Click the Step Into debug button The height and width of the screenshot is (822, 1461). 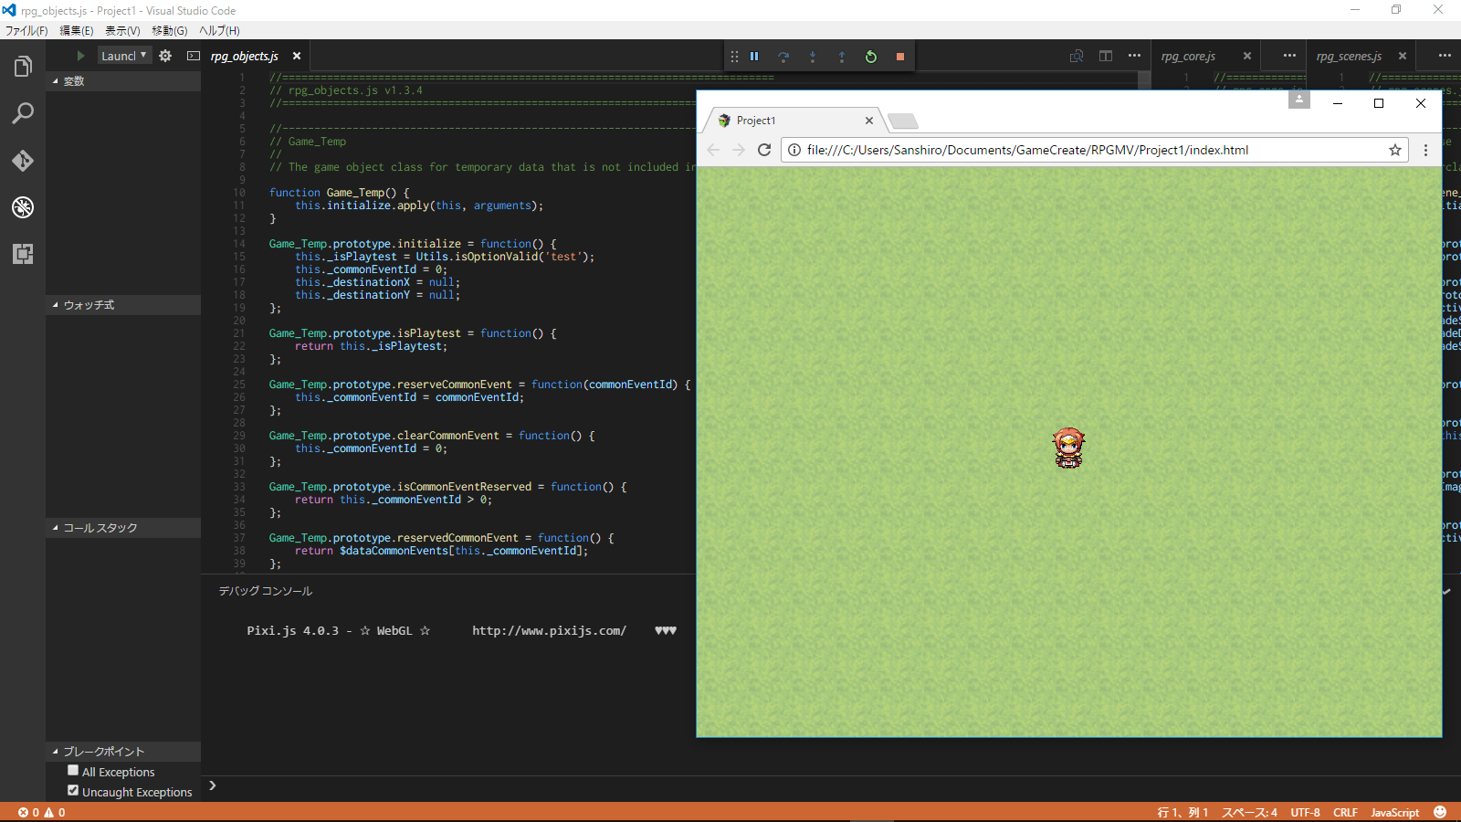[x=813, y=57]
